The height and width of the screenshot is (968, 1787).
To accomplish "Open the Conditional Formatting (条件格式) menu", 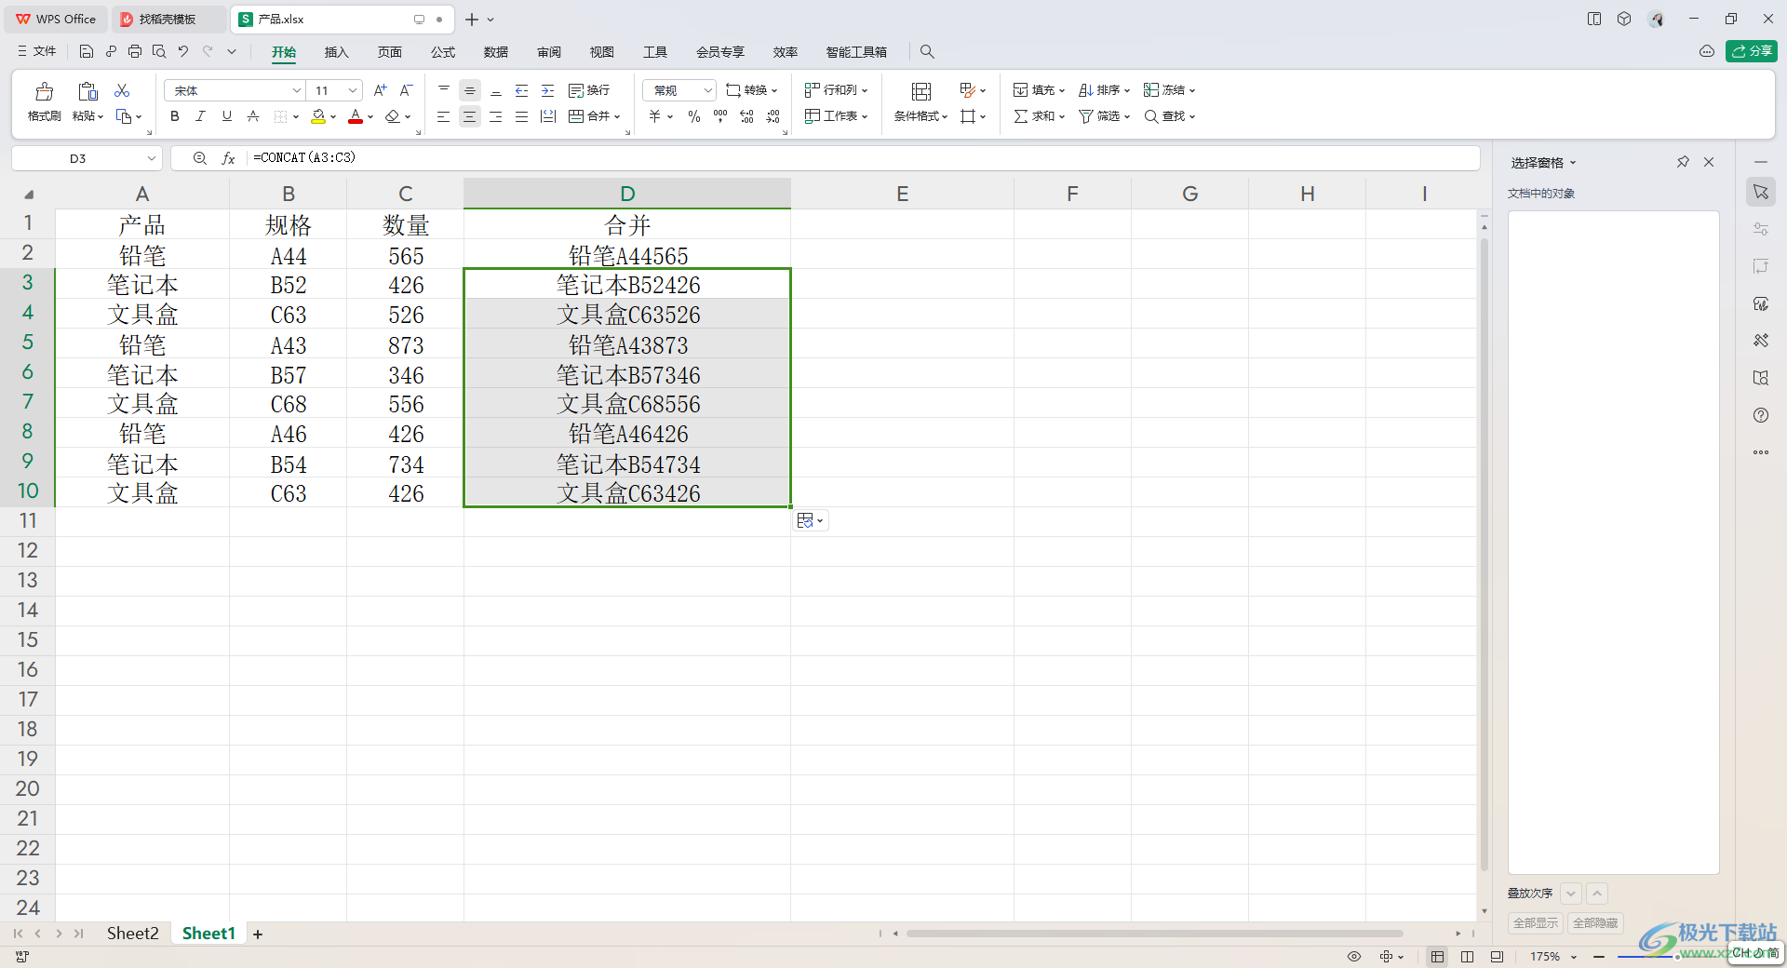I will pyautogui.click(x=920, y=116).
